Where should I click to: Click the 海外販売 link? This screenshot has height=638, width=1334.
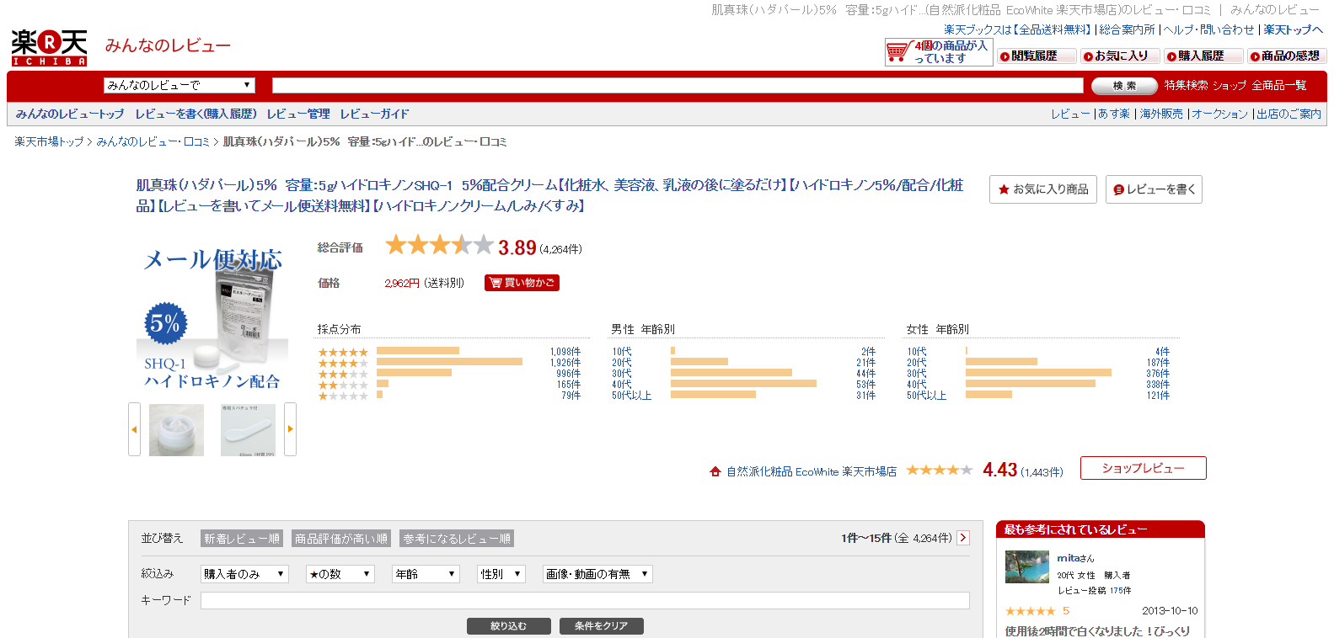coord(1161,114)
